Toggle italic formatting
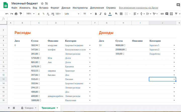Image resolution: width=181 pixels, height=112 pixels. click(x=101, y=14)
